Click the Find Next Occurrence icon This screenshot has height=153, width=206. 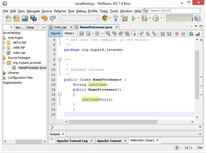pyautogui.click(x=121, y=33)
